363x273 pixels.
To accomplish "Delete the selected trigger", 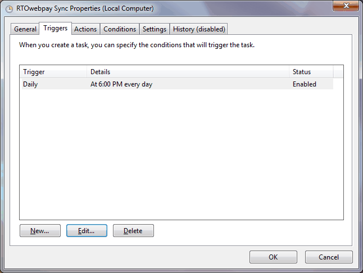I will pos(133,231).
